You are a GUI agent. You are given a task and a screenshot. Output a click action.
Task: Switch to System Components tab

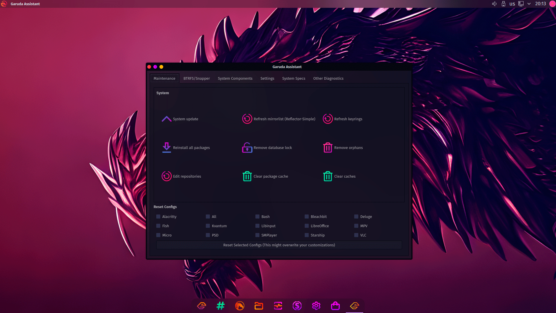(x=235, y=78)
